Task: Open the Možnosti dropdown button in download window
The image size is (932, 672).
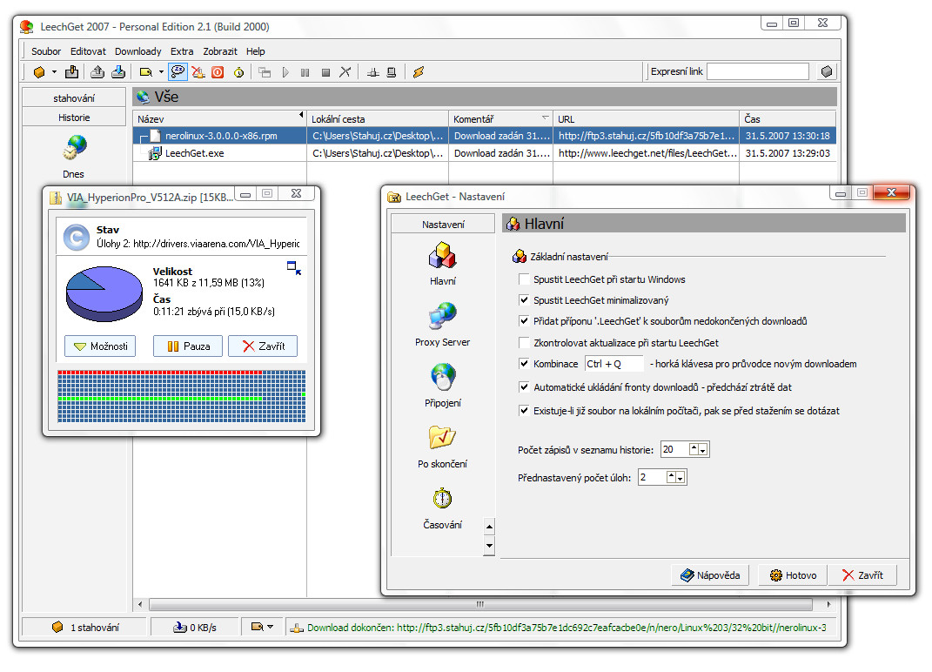Action: 100,346
